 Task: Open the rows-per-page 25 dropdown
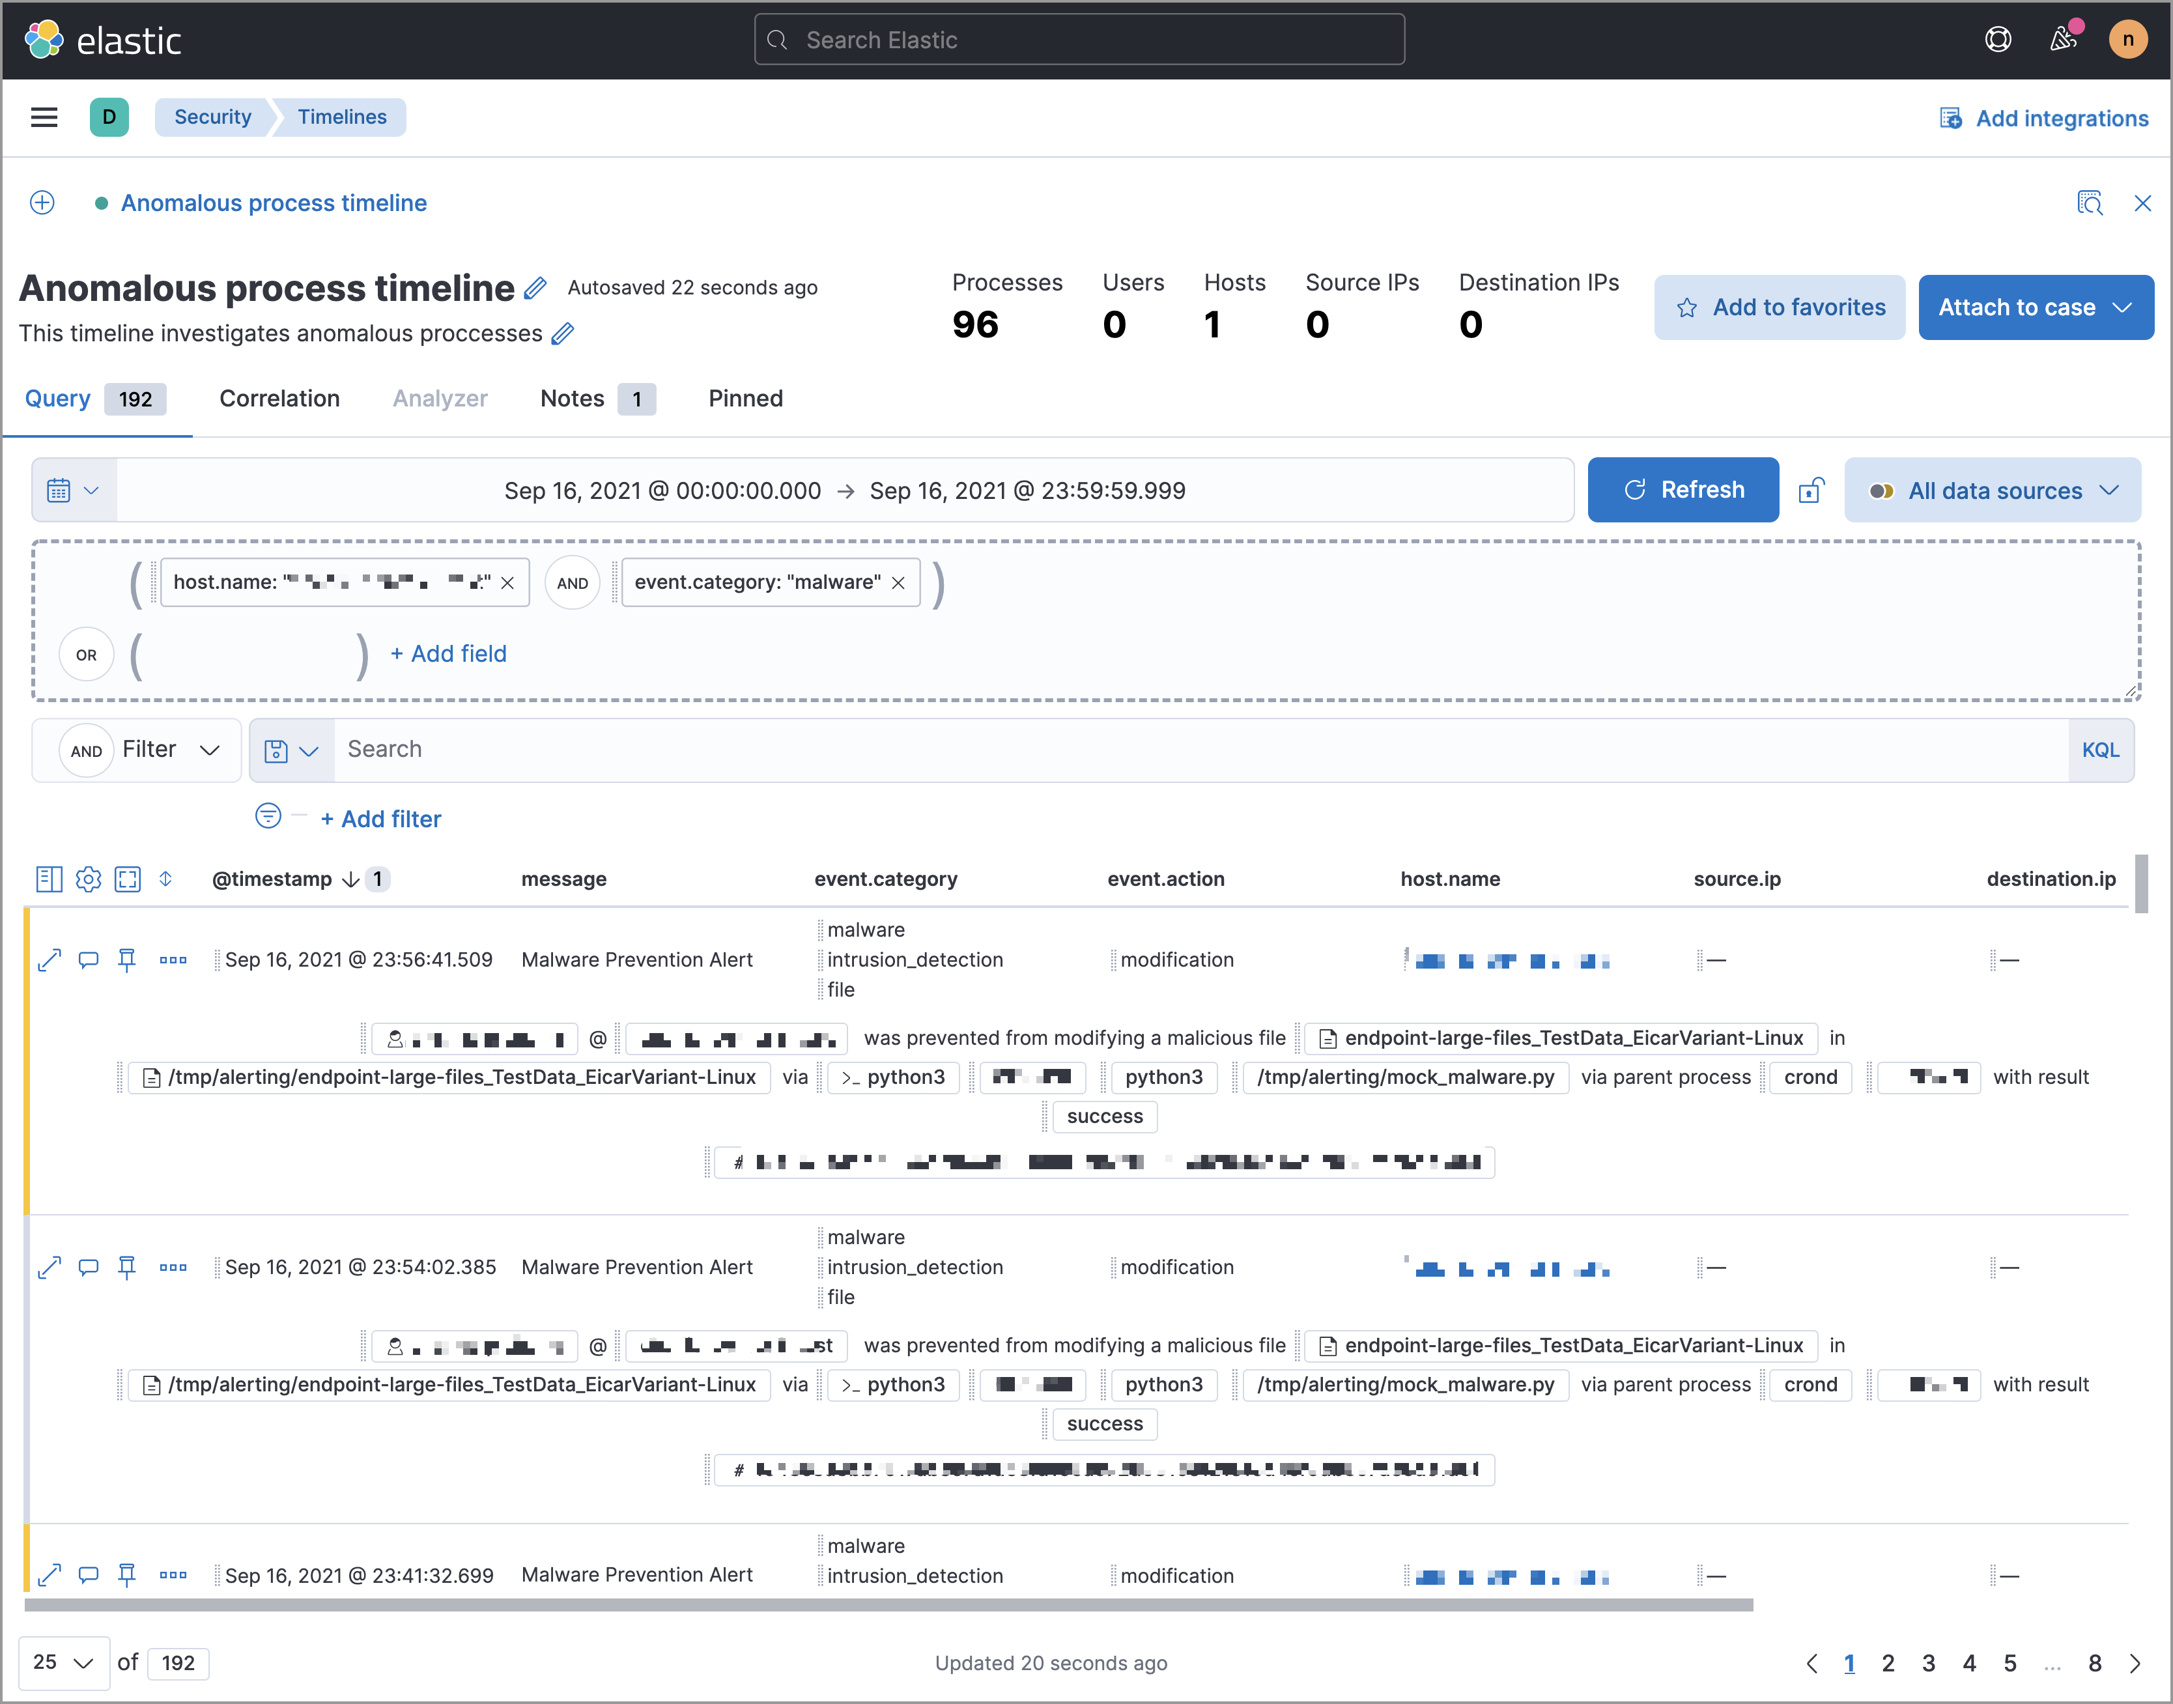point(64,1663)
